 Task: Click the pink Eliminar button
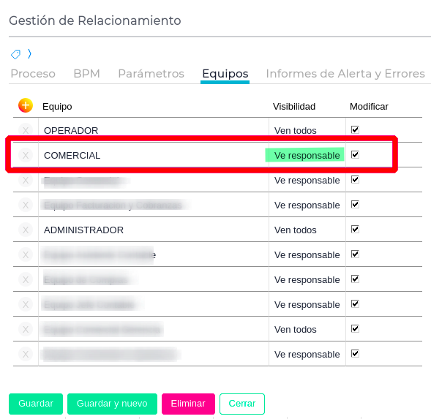pyautogui.click(x=188, y=404)
